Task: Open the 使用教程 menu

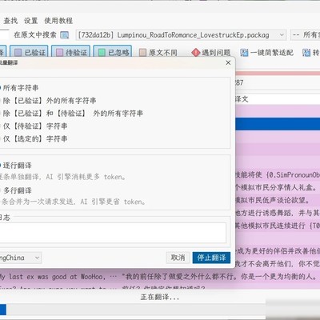Action: click(58, 21)
